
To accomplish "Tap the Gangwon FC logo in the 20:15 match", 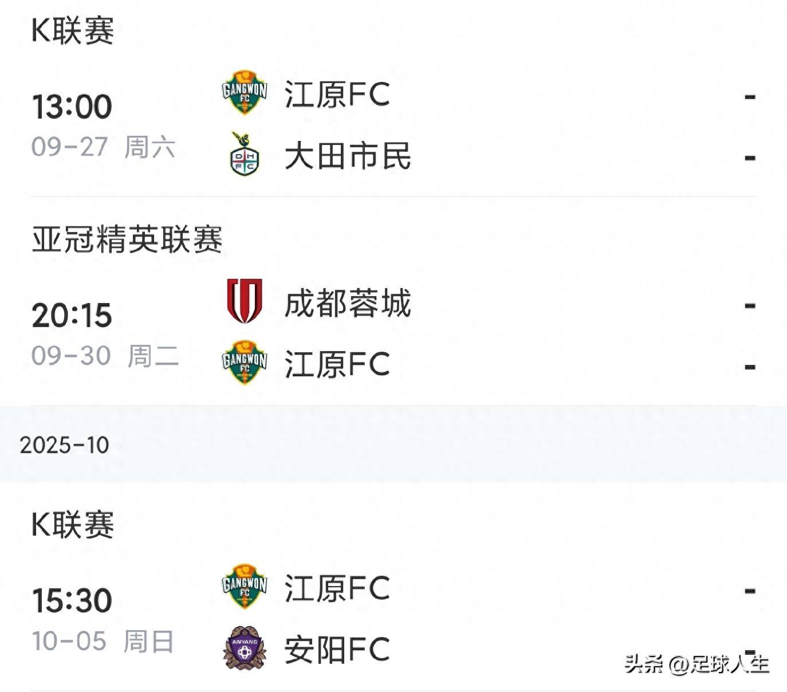I will coord(245,363).
